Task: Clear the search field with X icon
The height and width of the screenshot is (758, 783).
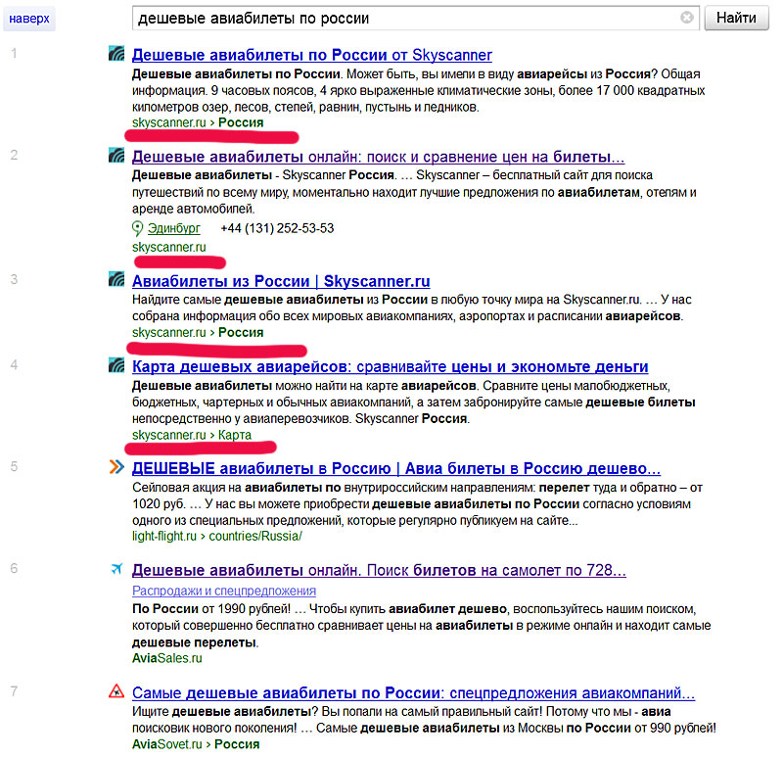Action: 687,18
